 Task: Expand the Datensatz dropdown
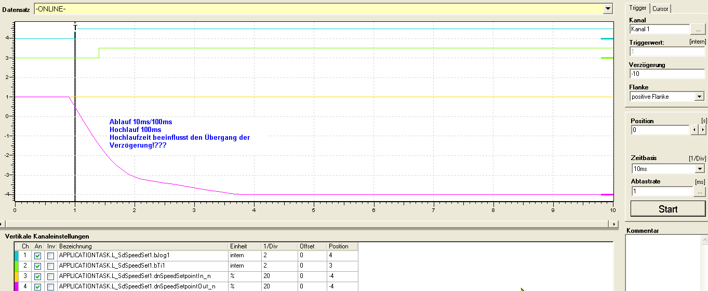[608, 9]
